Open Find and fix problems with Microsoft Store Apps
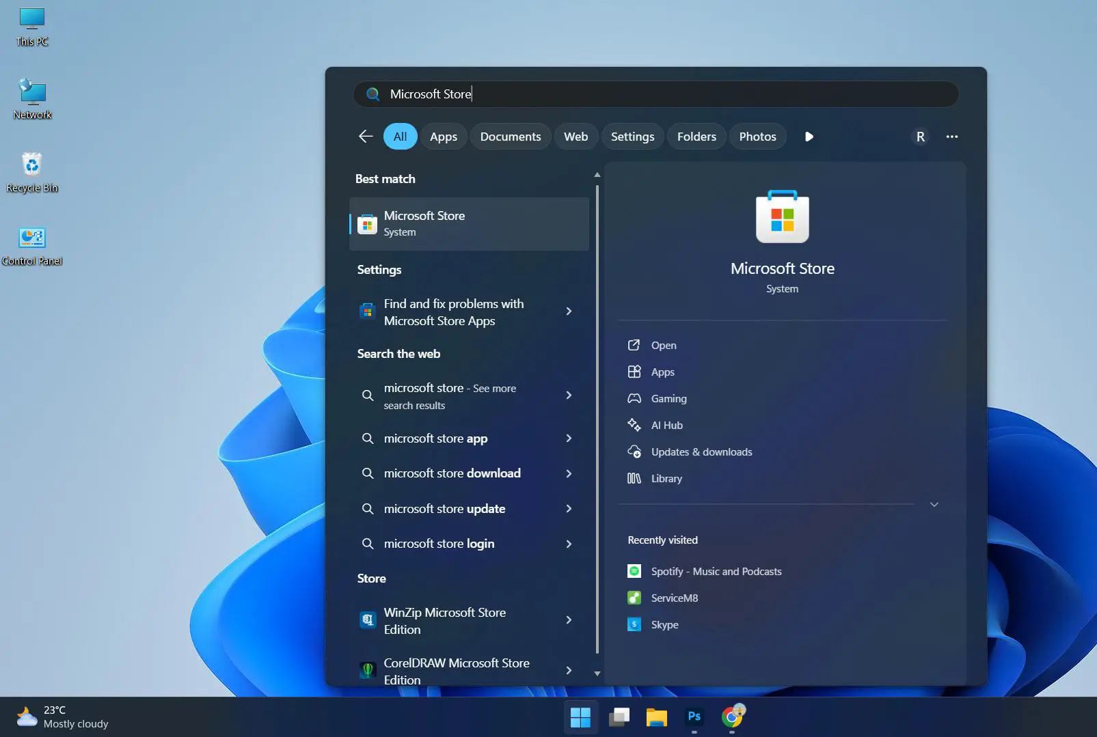The image size is (1097, 737). pyautogui.click(x=454, y=312)
